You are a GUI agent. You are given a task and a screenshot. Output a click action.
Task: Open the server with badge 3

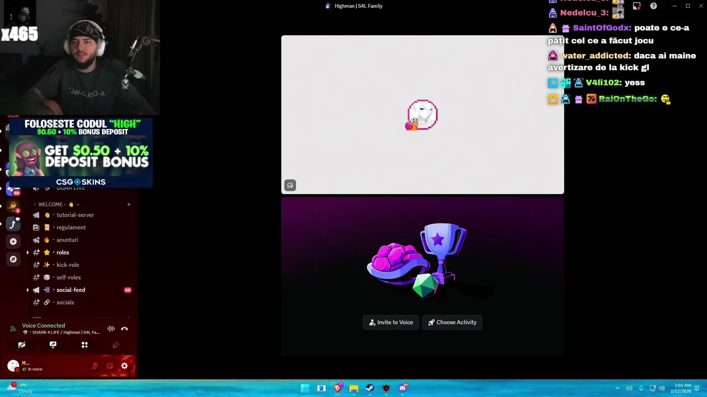click(x=13, y=207)
